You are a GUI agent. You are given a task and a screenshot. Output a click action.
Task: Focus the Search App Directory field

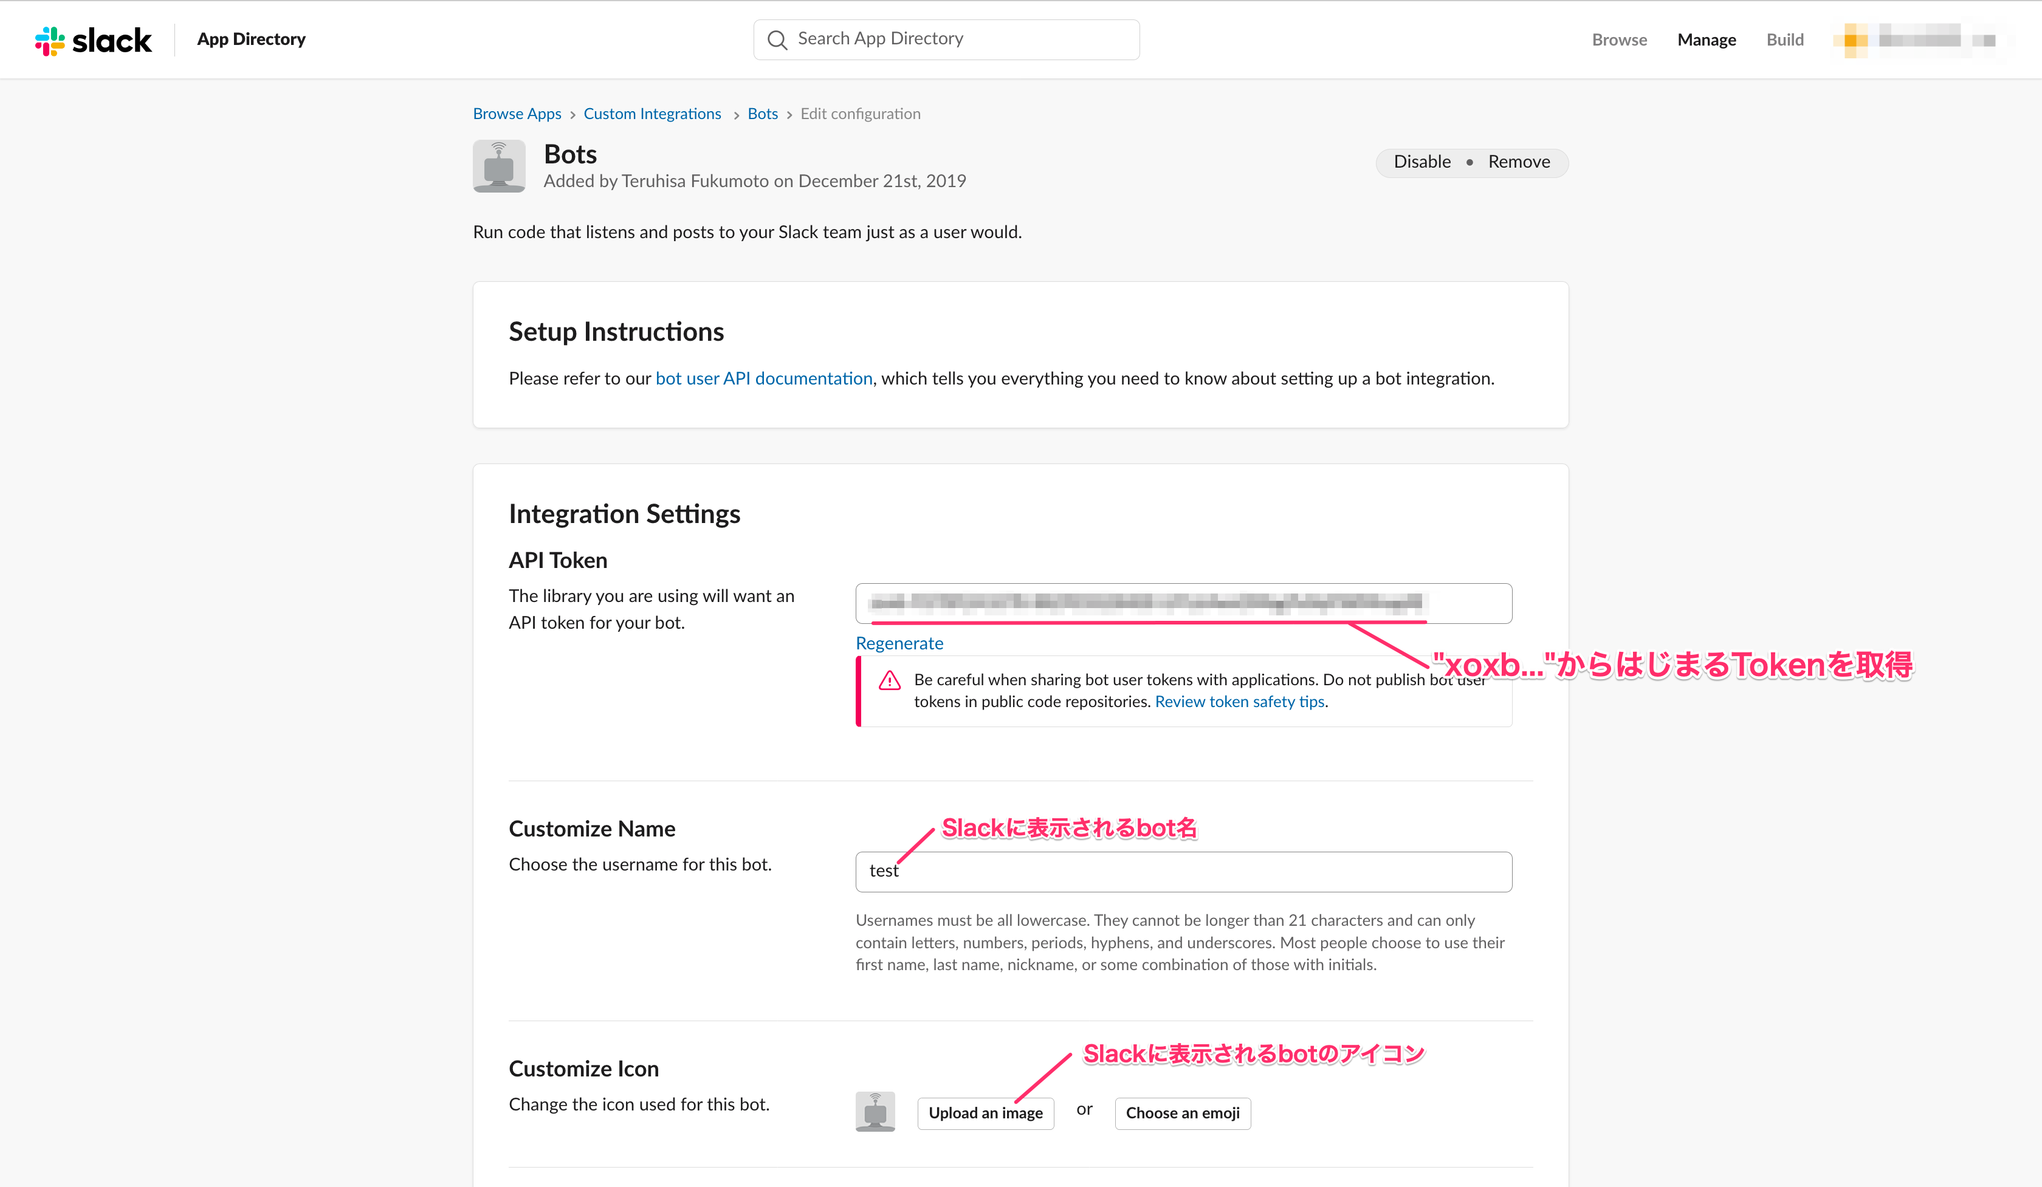946,39
